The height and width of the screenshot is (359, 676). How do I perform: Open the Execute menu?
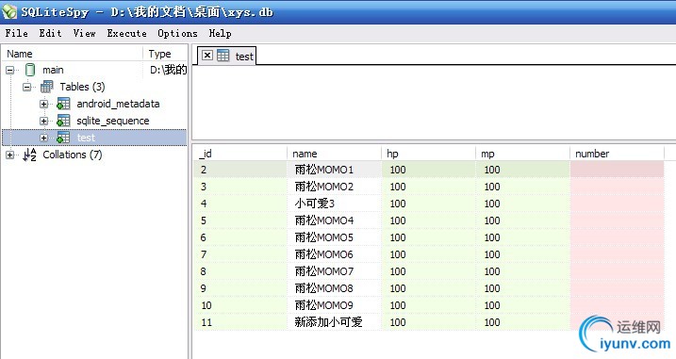[126, 33]
